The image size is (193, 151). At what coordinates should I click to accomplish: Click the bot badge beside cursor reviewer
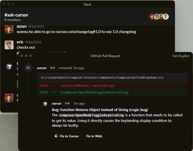(x=53, y=68)
